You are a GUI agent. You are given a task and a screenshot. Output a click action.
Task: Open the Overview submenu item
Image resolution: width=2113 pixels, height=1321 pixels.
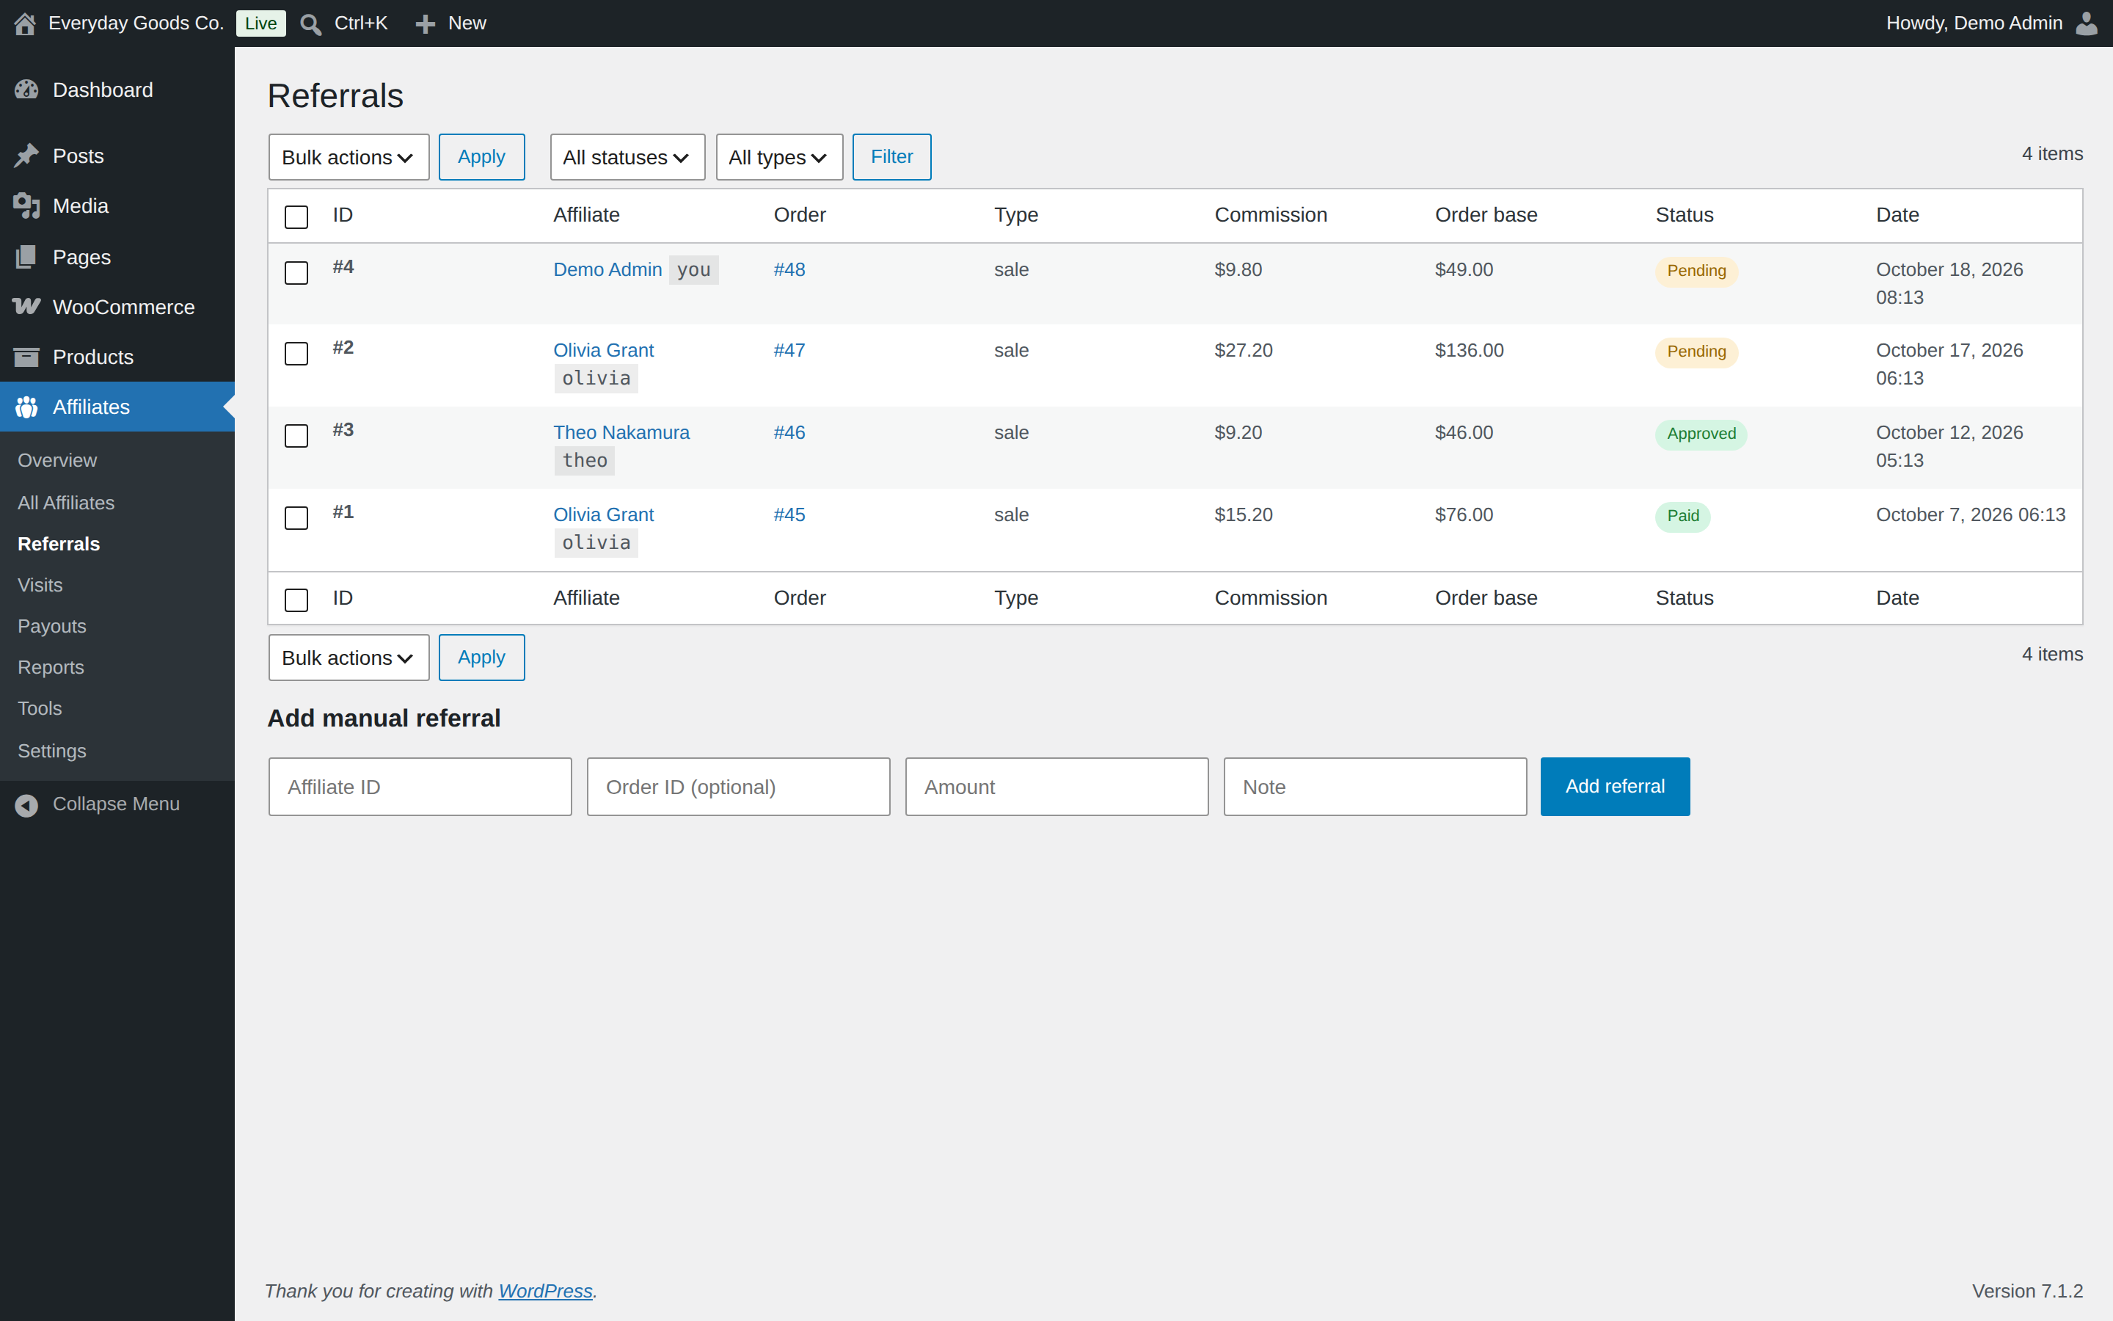(x=58, y=460)
